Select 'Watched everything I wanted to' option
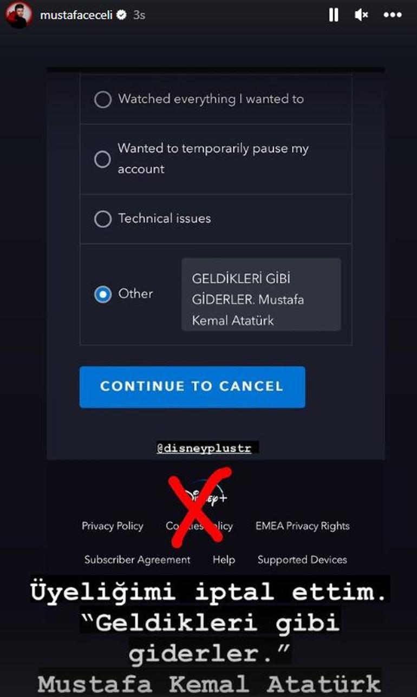Viewport: 417px width, 697px height. [103, 100]
